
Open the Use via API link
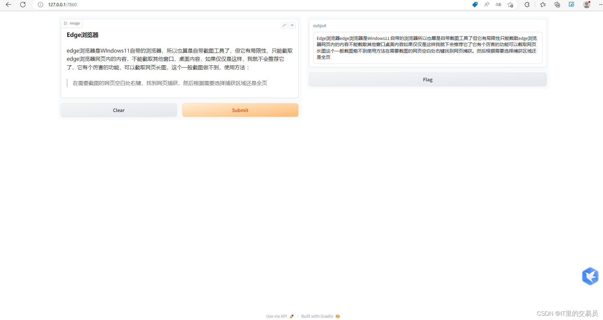pyautogui.click(x=276, y=316)
